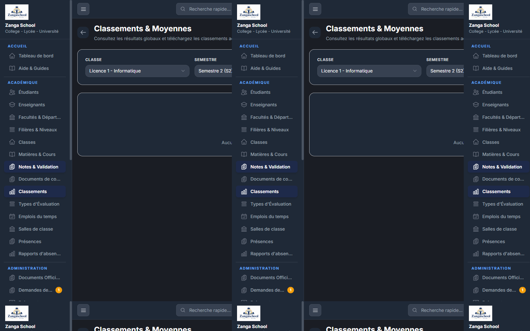Image resolution: width=530 pixels, height=331 pixels.
Task: Click the Étudiants people icon in the right sidebar
Action: (476, 92)
